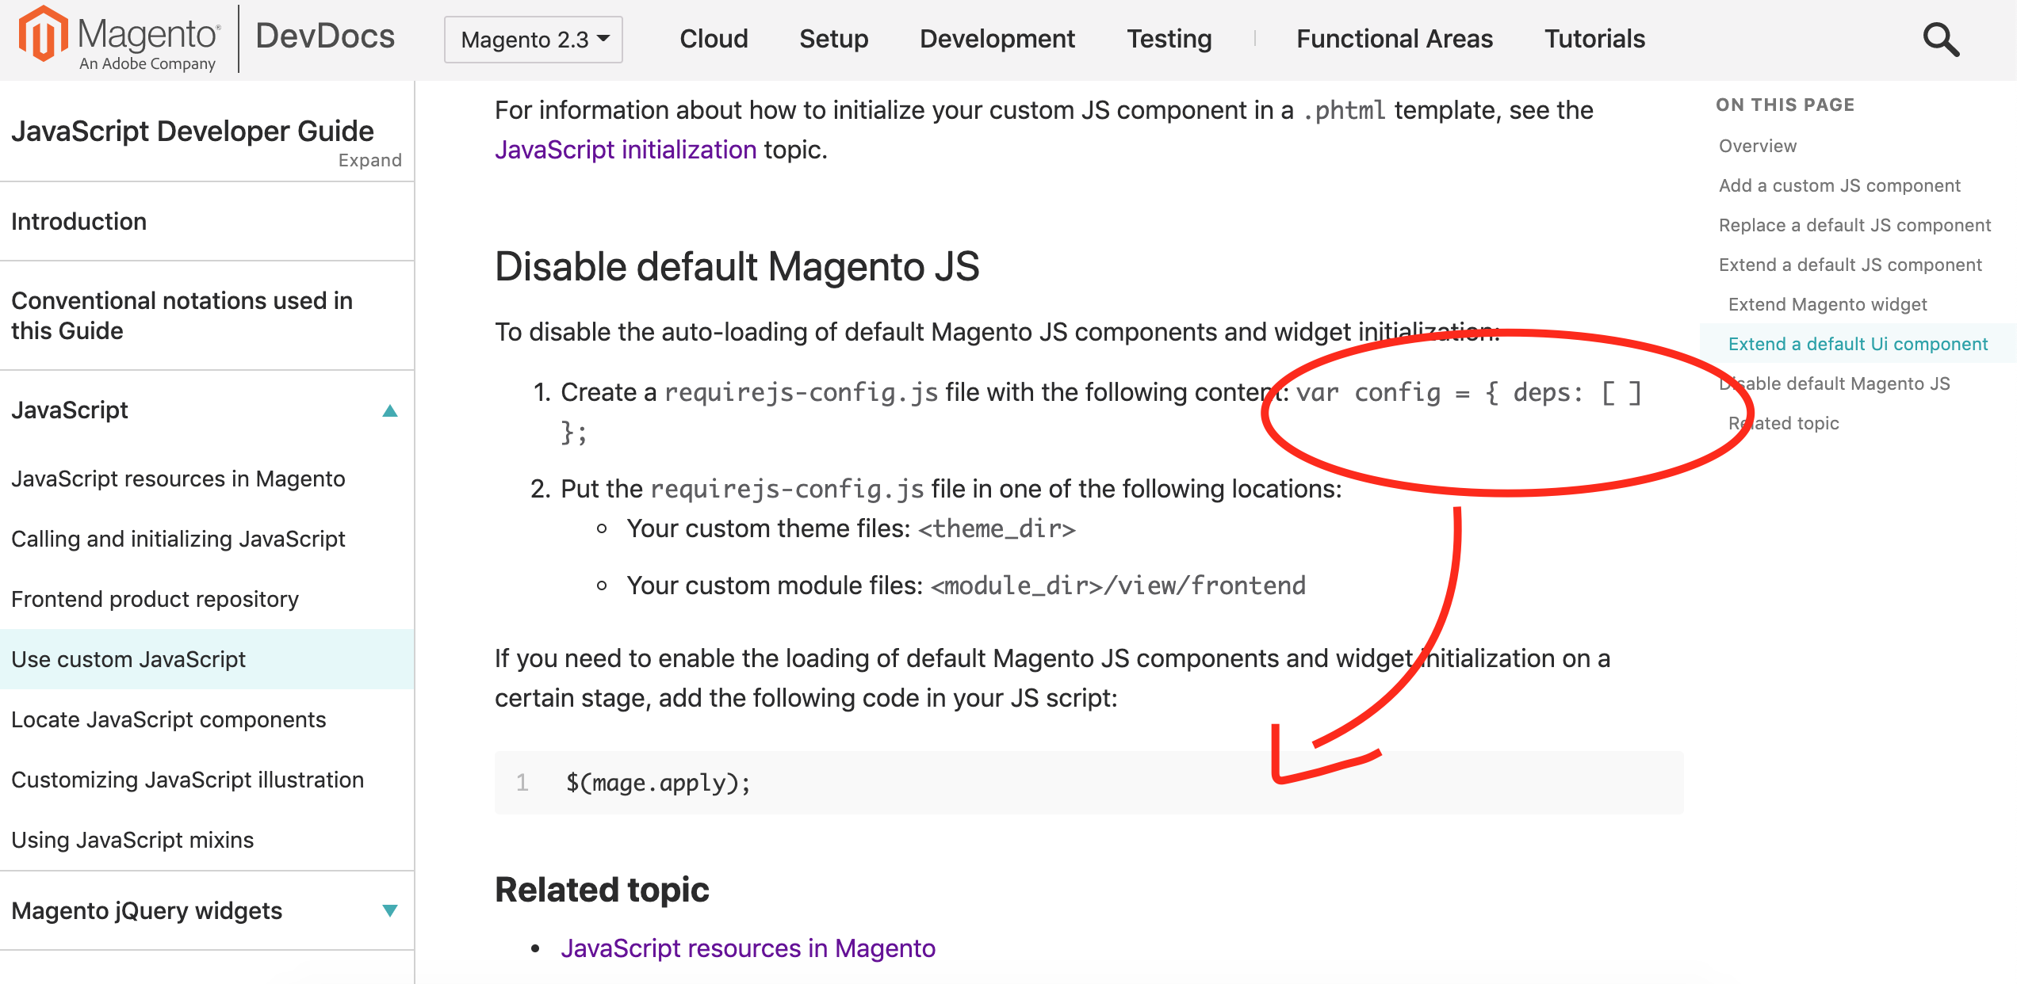Open JavaScript resources in Magento related link

(x=748, y=948)
